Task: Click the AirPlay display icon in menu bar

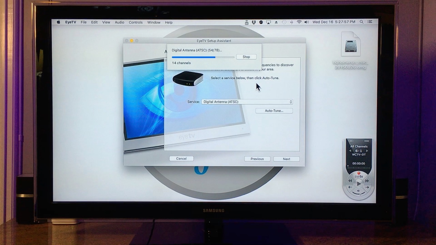Action: (x=268, y=22)
